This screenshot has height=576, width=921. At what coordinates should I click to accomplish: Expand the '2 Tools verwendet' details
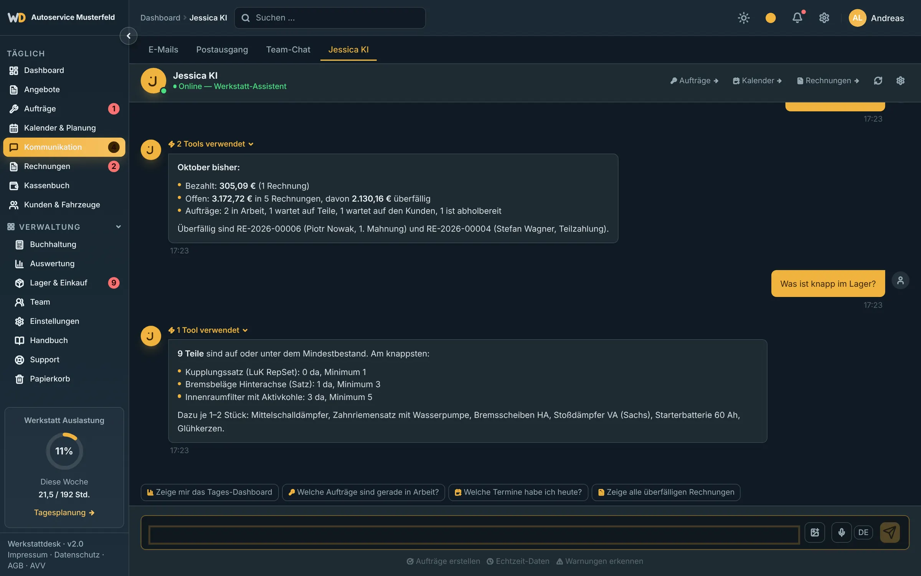click(x=211, y=144)
